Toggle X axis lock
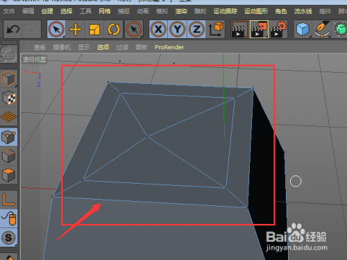 [x=158, y=29]
